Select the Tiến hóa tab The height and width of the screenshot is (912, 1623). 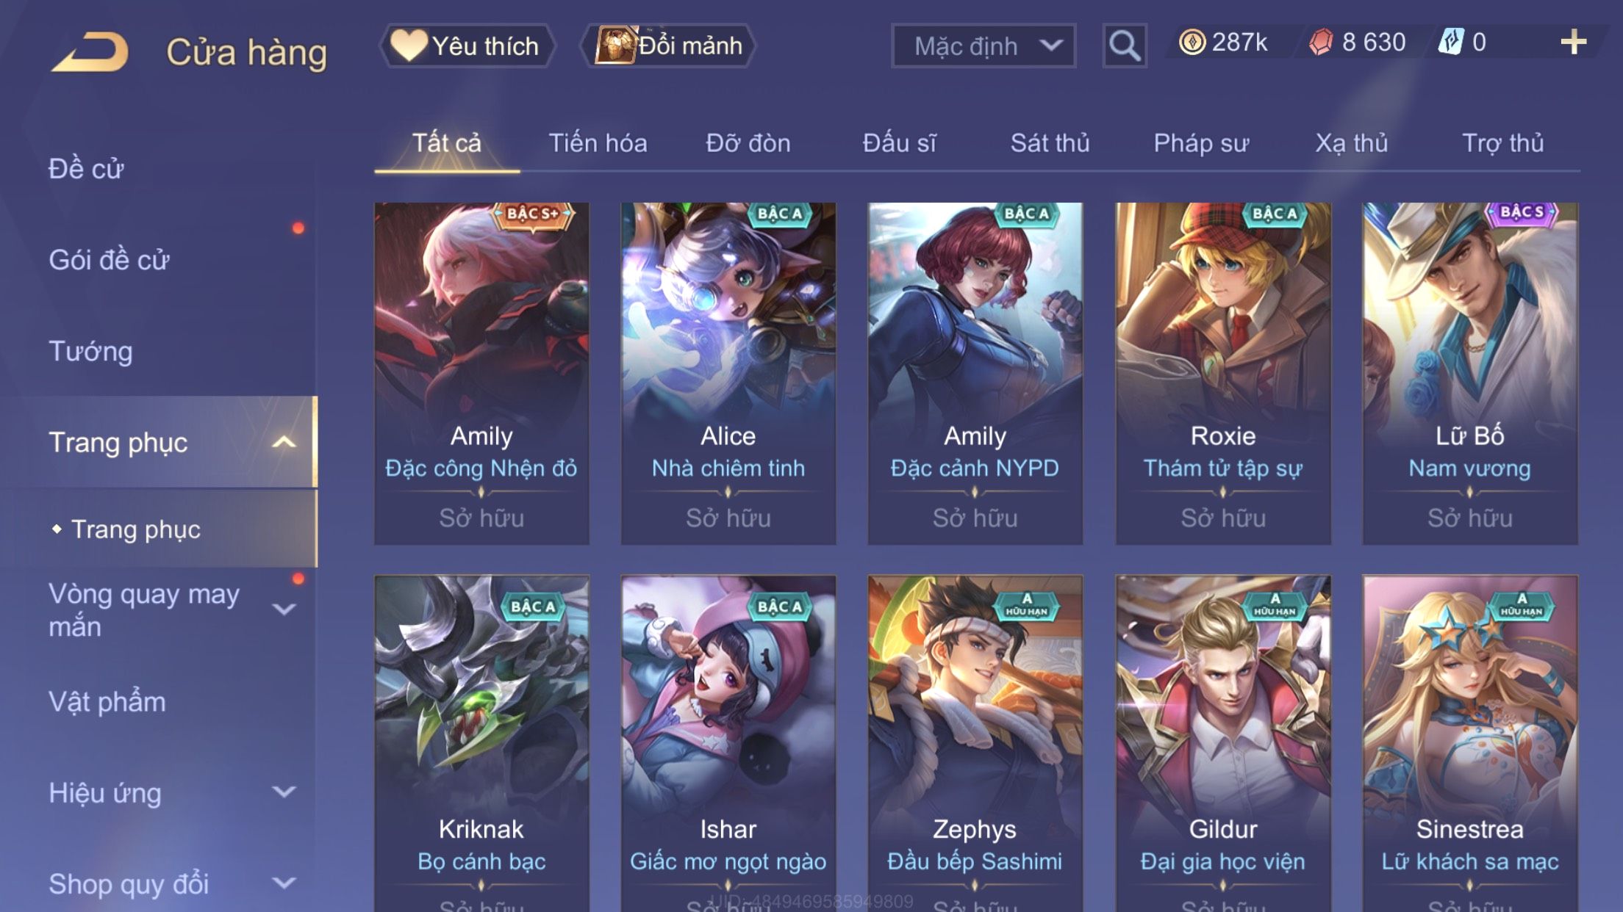point(598,142)
